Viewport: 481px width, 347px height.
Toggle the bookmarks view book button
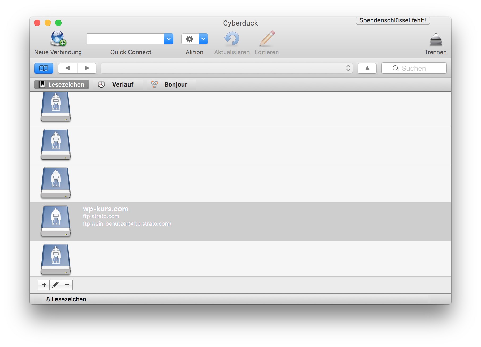tap(44, 68)
